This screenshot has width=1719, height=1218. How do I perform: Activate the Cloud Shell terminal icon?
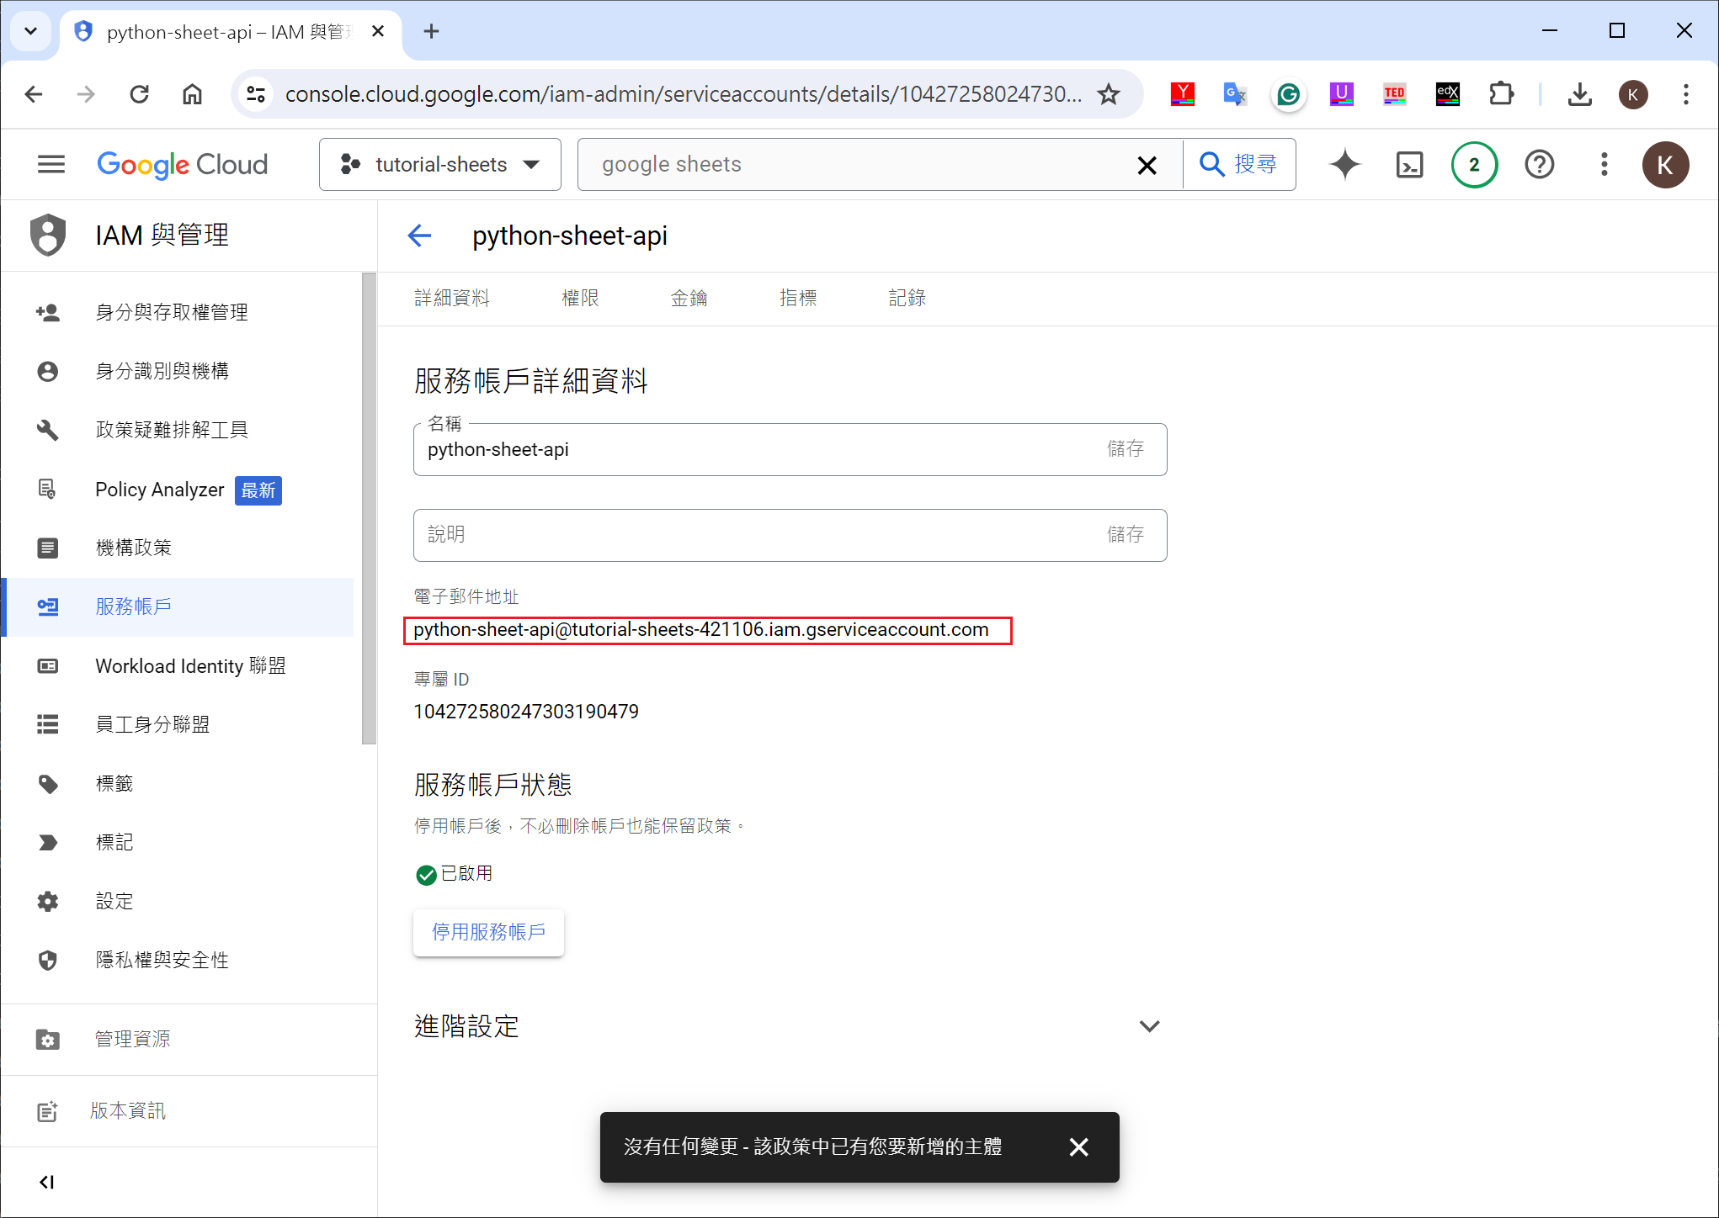click(x=1409, y=164)
